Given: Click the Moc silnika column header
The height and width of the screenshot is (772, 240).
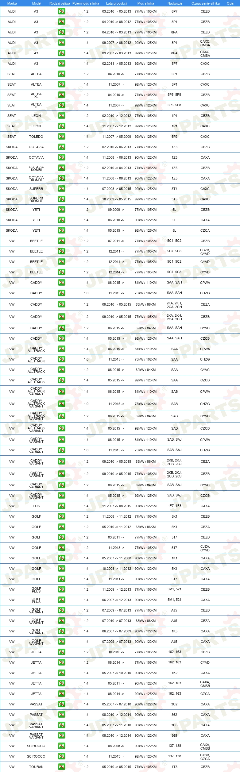Looking at the screenshot, I should coord(146,3).
